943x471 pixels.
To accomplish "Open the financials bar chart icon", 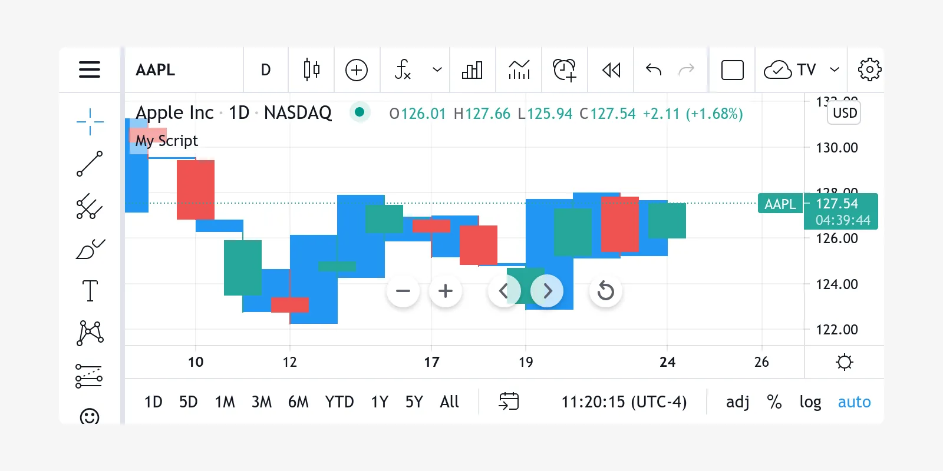I will 472,70.
